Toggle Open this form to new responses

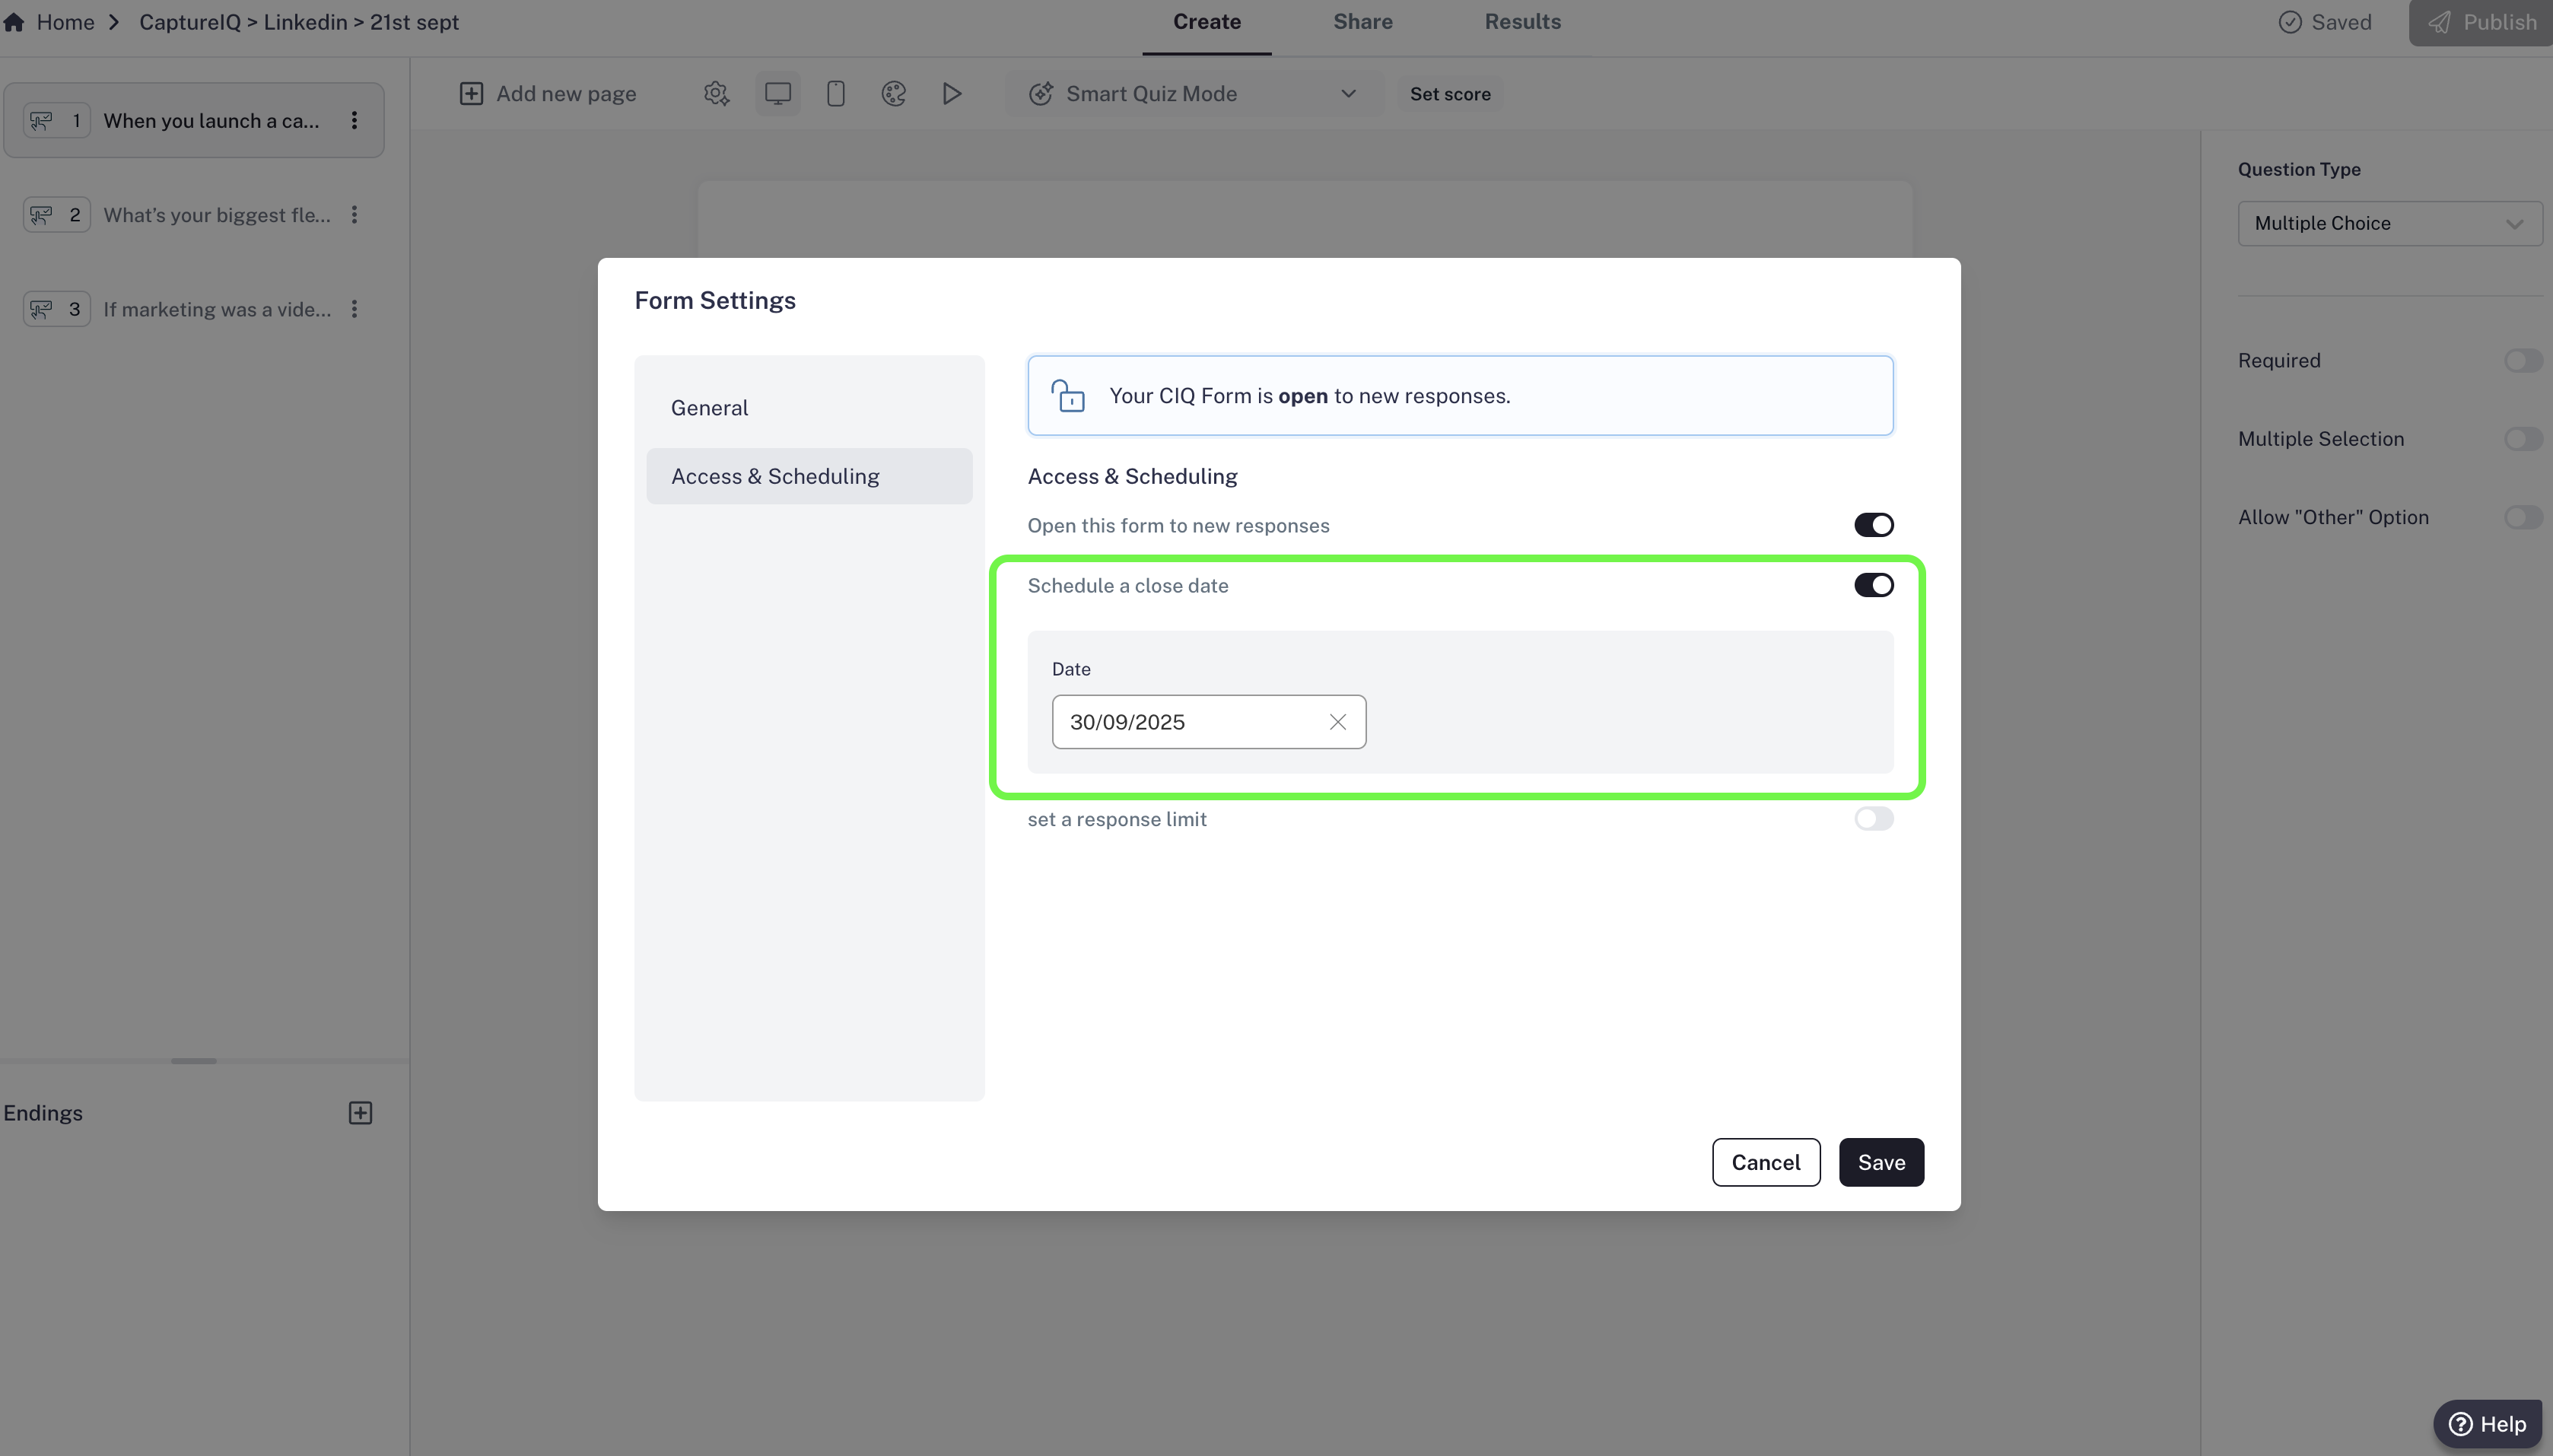click(x=1873, y=525)
